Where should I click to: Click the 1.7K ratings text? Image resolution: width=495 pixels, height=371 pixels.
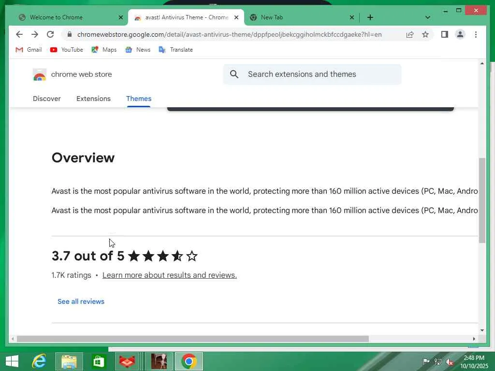tap(72, 275)
